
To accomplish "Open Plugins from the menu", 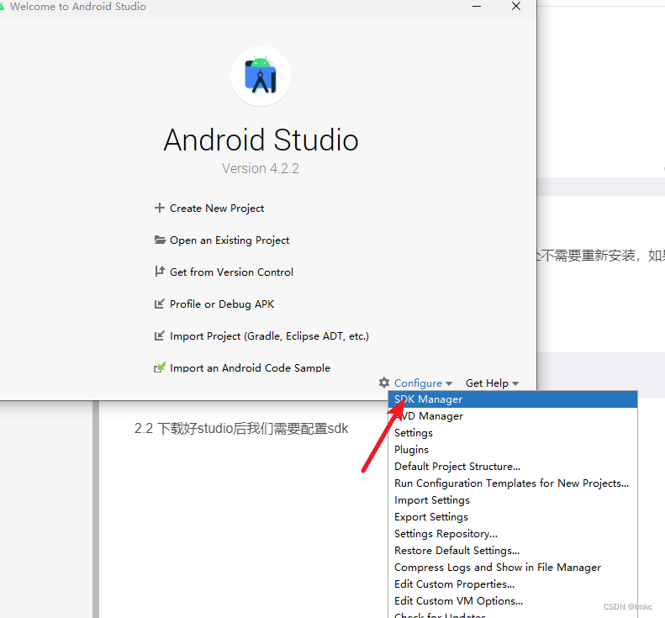I will click(513, 450).
